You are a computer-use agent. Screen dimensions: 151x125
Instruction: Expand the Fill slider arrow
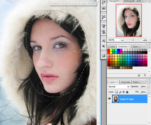[148, 92]
